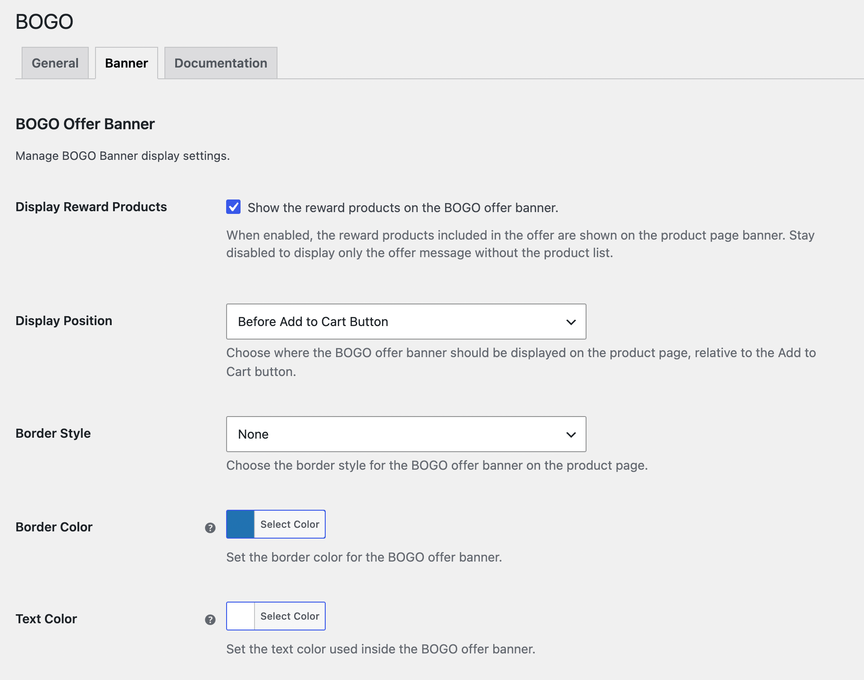Click the white text color swatch

[241, 616]
